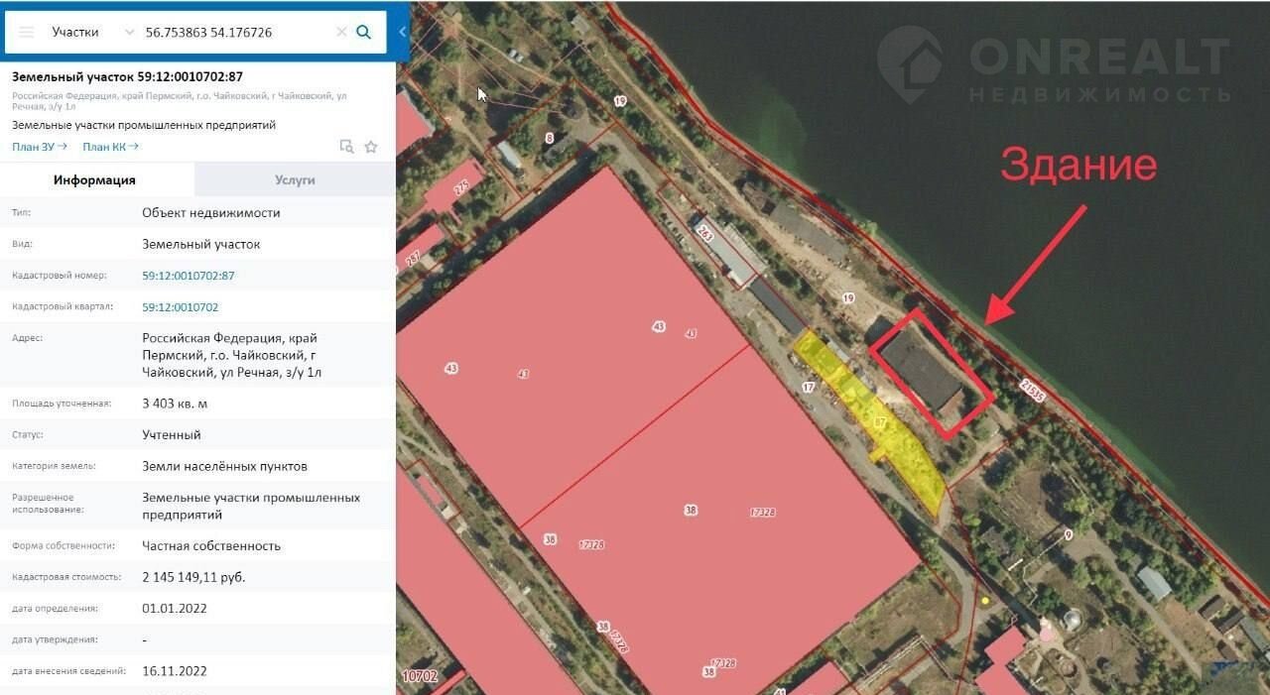This screenshot has width=1270, height=695.
Task: Expand the dropdown chevron next to Участки
Action: click(129, 32)
